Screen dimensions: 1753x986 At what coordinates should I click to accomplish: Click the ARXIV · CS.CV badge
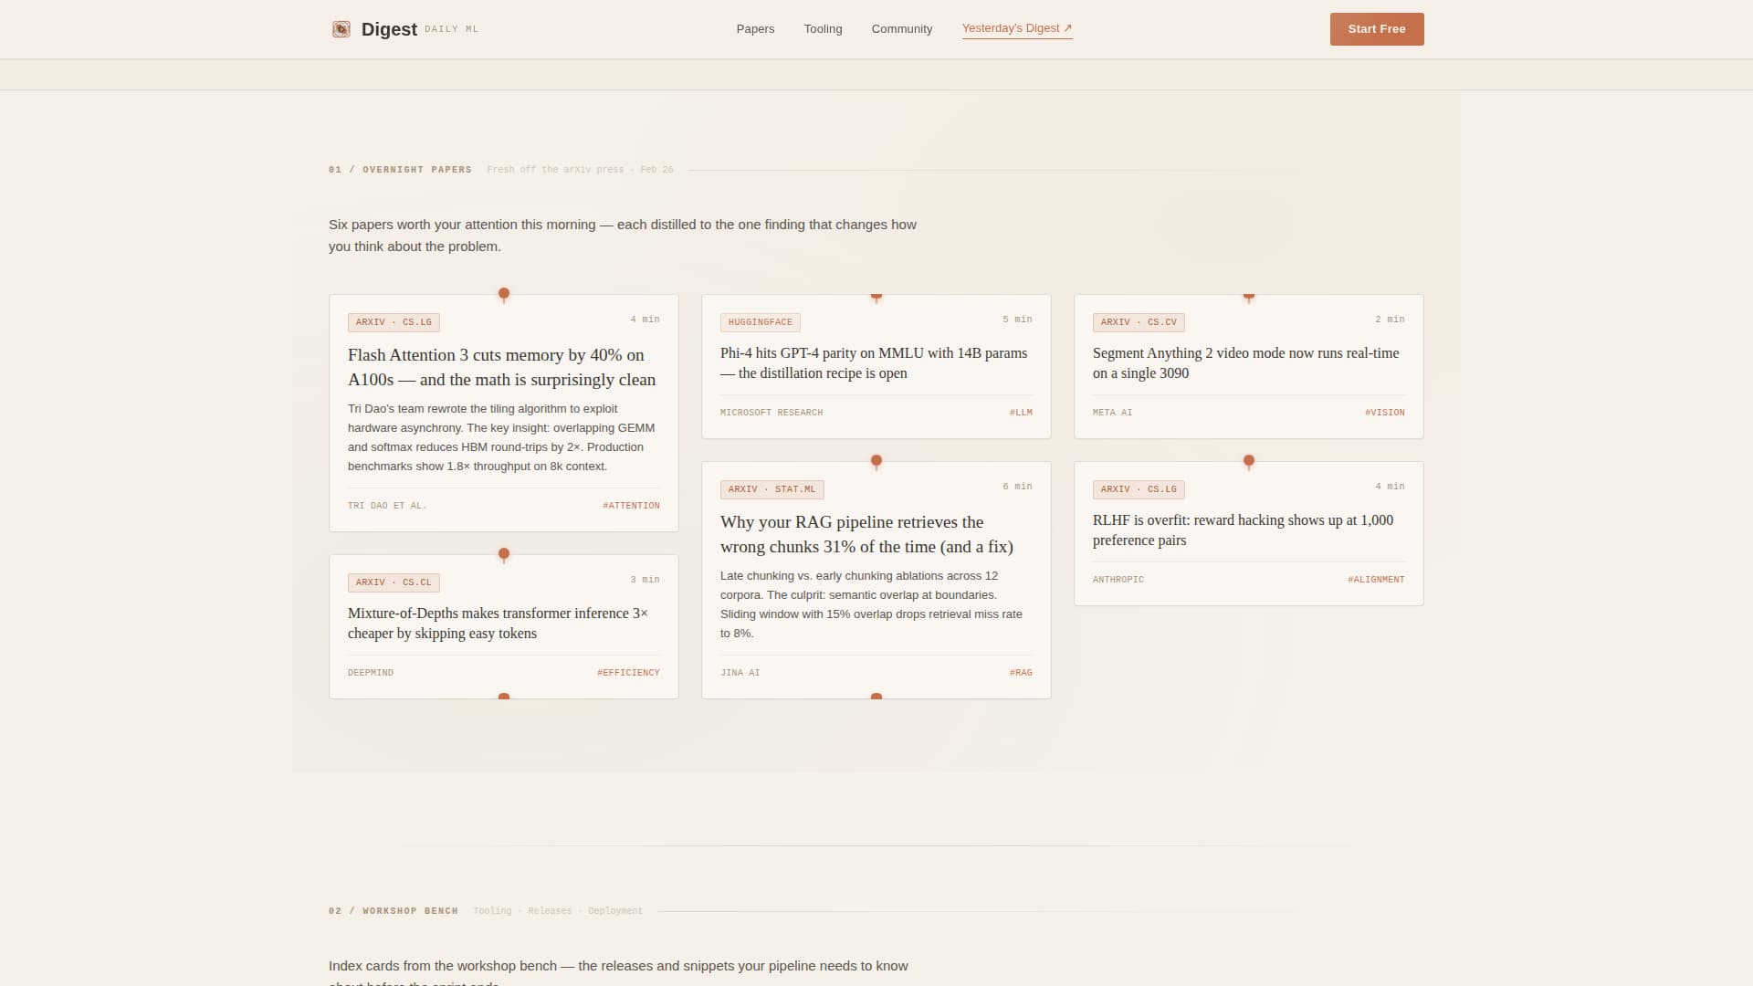point(1139,322)
